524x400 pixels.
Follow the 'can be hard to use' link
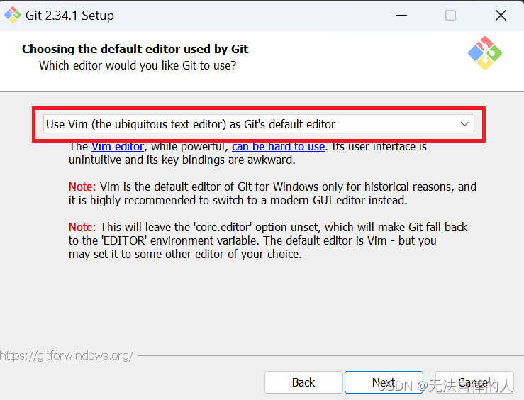279,146
